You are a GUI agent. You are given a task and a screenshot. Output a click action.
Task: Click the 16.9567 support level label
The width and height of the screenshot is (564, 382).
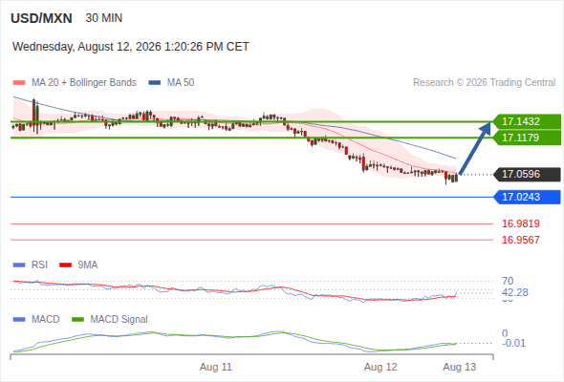(521, 240)
